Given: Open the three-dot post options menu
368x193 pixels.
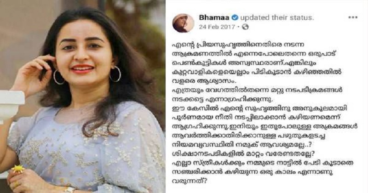Looking at the screenshot, I should pos(353,17).
